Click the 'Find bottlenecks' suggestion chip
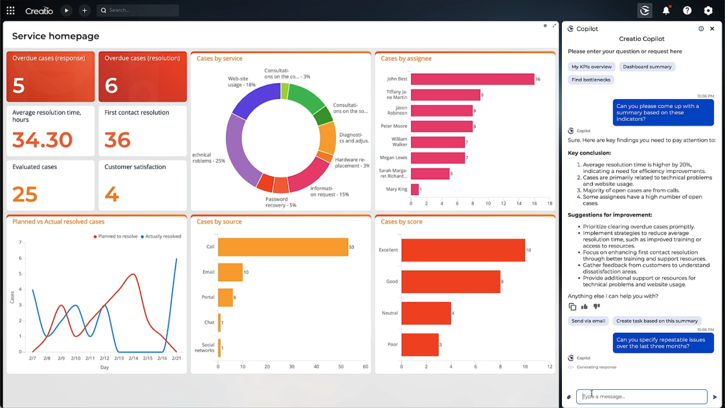This screenshot has height=408, width=725. click(x=591, y=80)
